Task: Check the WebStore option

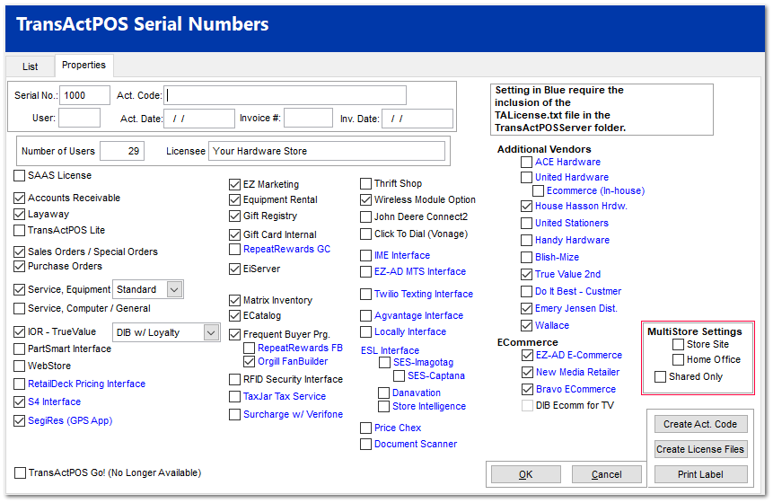Action: tap(19, 366)
